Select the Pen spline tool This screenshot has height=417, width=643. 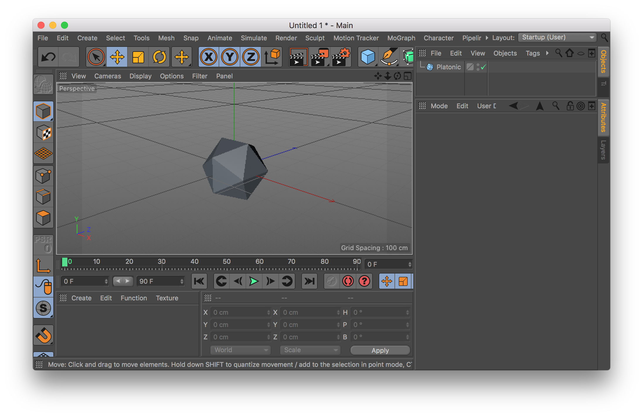click(389, 57)
